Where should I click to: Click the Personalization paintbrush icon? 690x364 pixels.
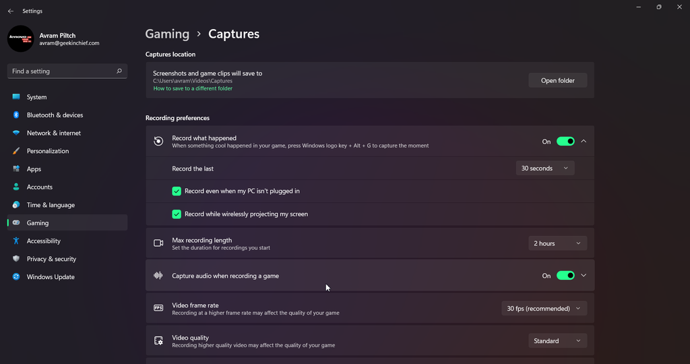coord(16,151)
